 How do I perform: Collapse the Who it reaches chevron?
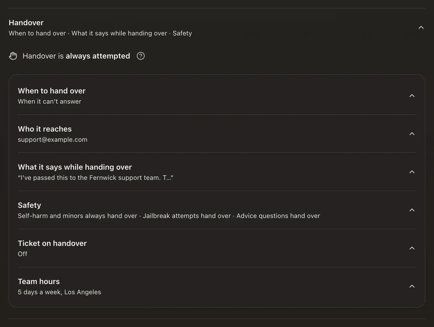412,134
